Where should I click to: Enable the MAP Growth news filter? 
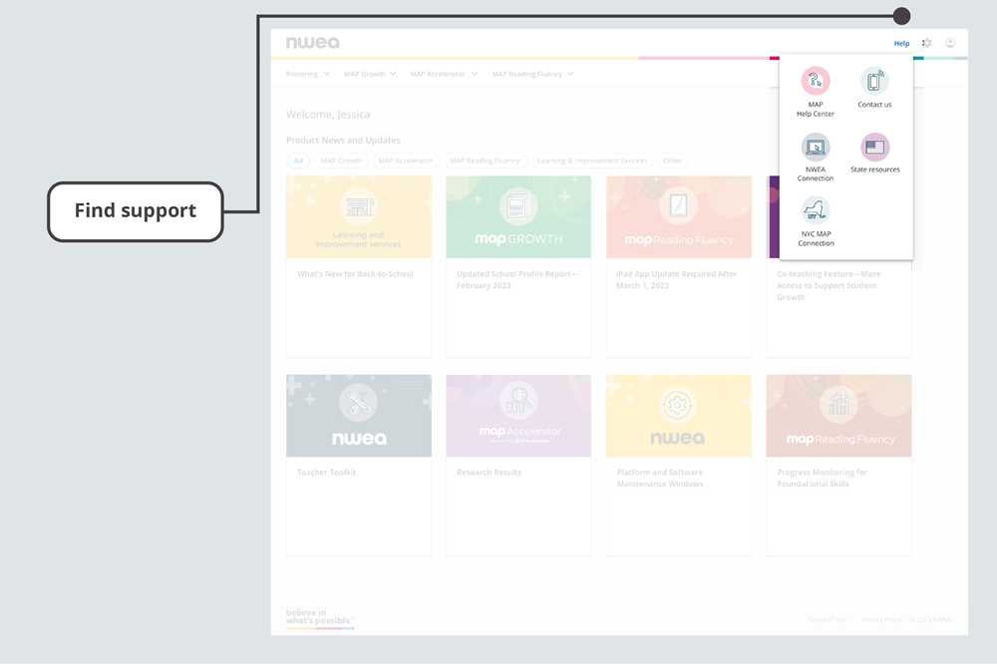[342, 161]
